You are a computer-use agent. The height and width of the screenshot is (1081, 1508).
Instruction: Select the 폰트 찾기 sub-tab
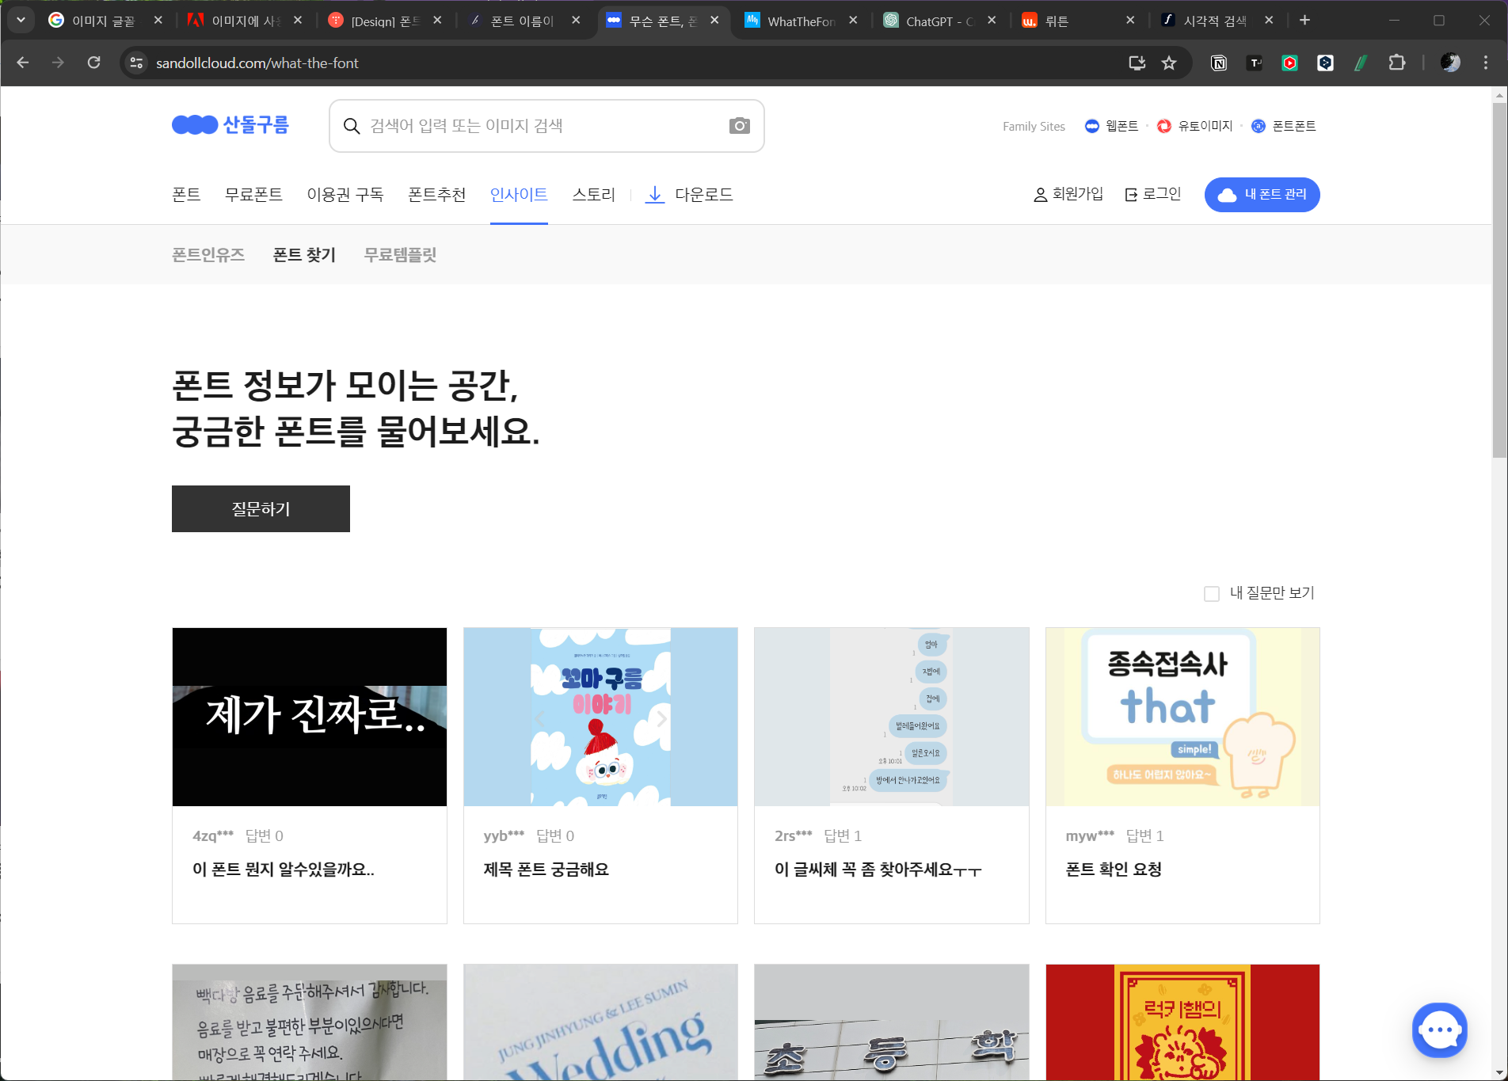304,255
